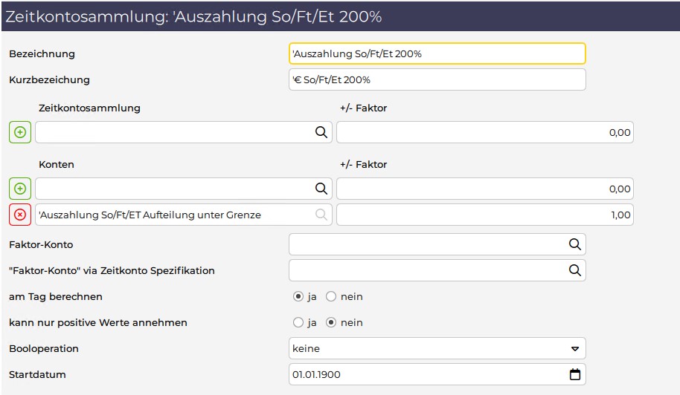Open search magnifier in Zeitkontosammlung field
This screenshot has width=680, height=395.
click(x=321, y=132)
